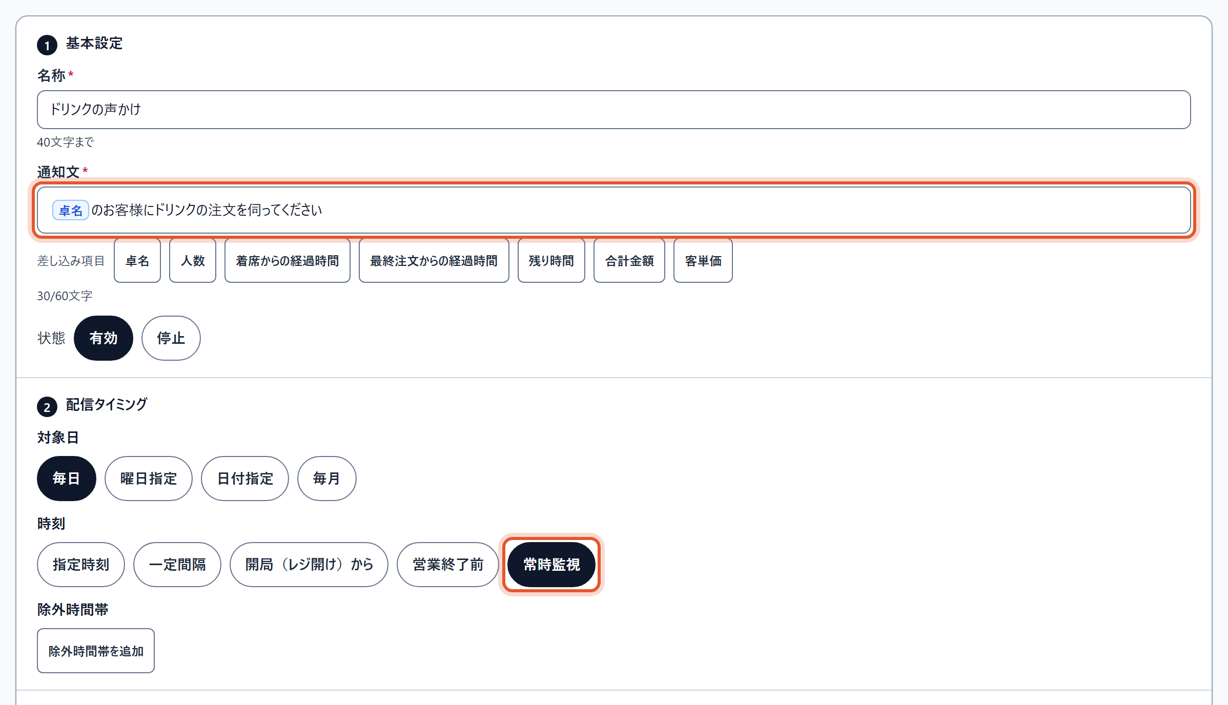Screen dimensions: 1228x705
Task: Choose 毎日 as target day
Action: pyautogui.click(x=67, y=479)
